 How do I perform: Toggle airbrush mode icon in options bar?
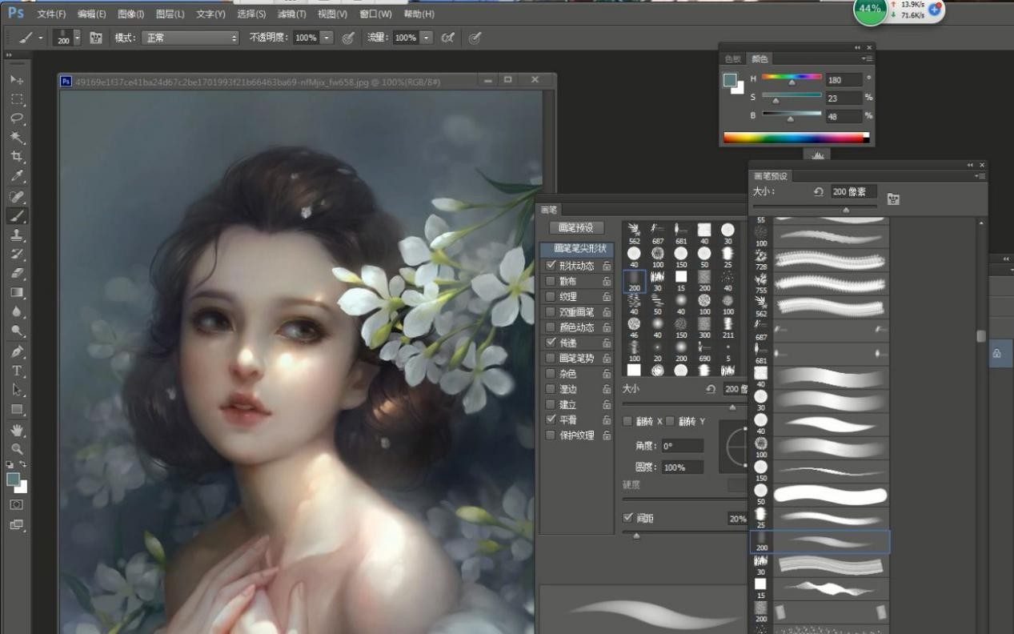click(448, 38)
